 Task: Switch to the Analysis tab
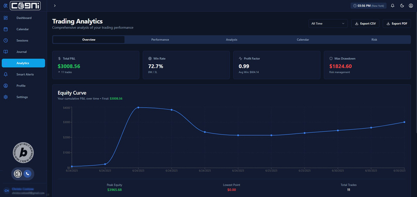(x=232, y=40)
